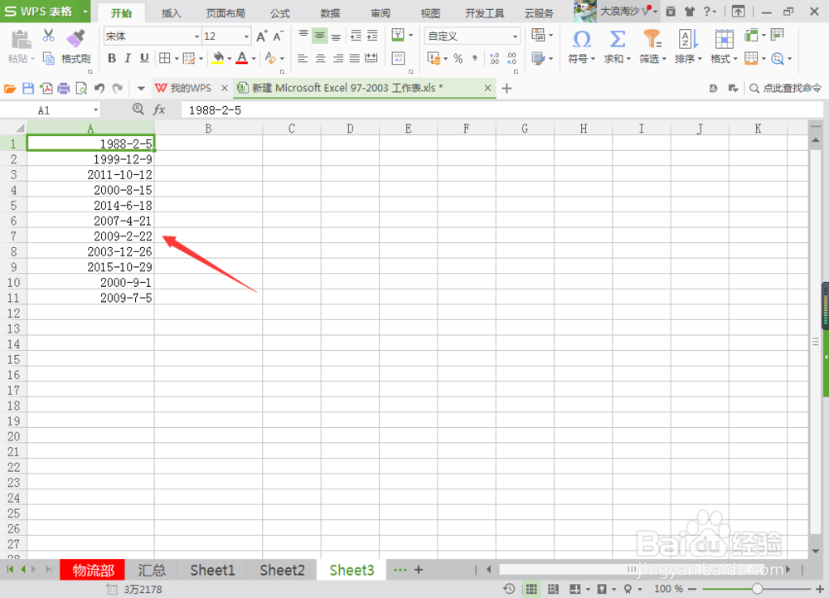Viewport: 829px width, 598px height.
Task: Add a new sheet with plus button
Action: point(418,570)
